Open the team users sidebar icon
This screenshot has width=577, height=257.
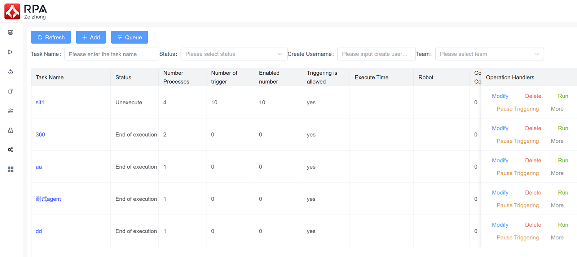coord(10,111)
